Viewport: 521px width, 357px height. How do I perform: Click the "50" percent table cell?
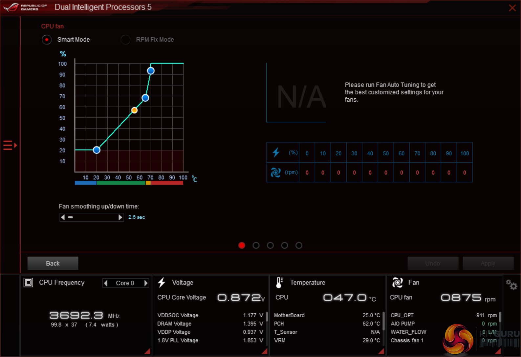click(x=386, y=153)
